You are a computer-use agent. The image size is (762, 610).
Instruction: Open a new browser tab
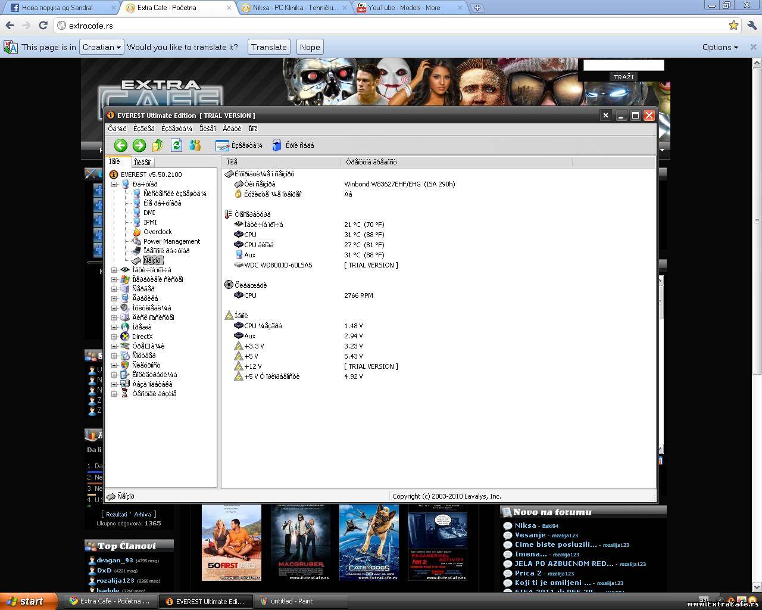click(x=477, y=8)
